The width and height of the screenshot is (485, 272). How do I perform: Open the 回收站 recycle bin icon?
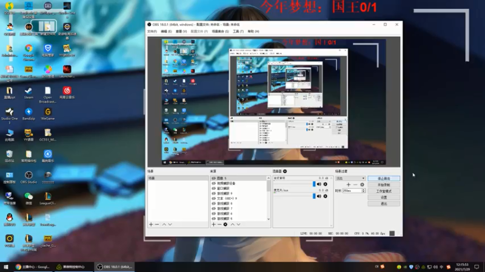[9, 156]
